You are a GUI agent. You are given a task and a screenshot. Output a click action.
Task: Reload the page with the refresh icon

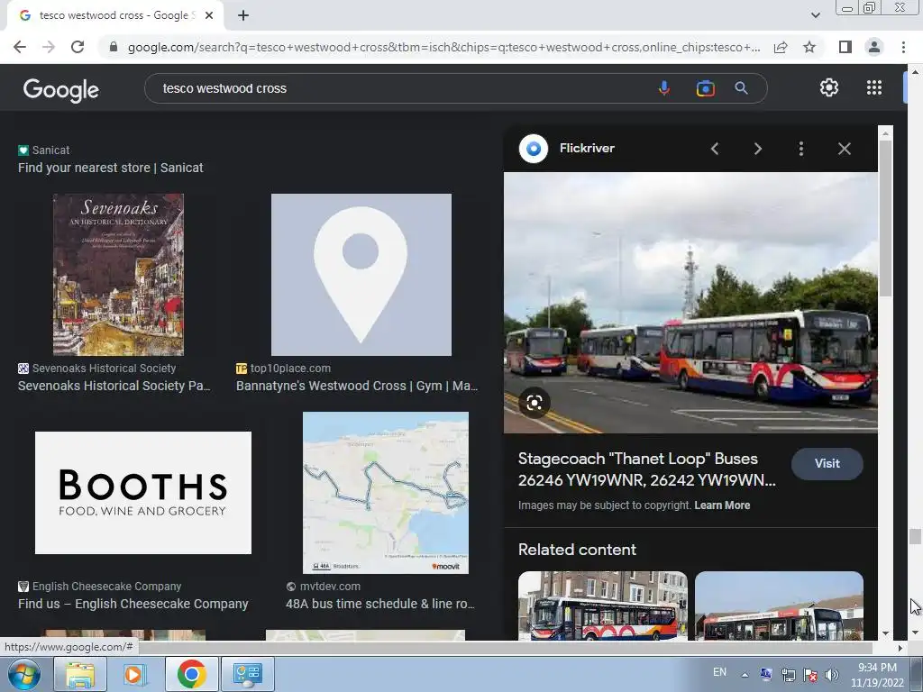[78, 47]
